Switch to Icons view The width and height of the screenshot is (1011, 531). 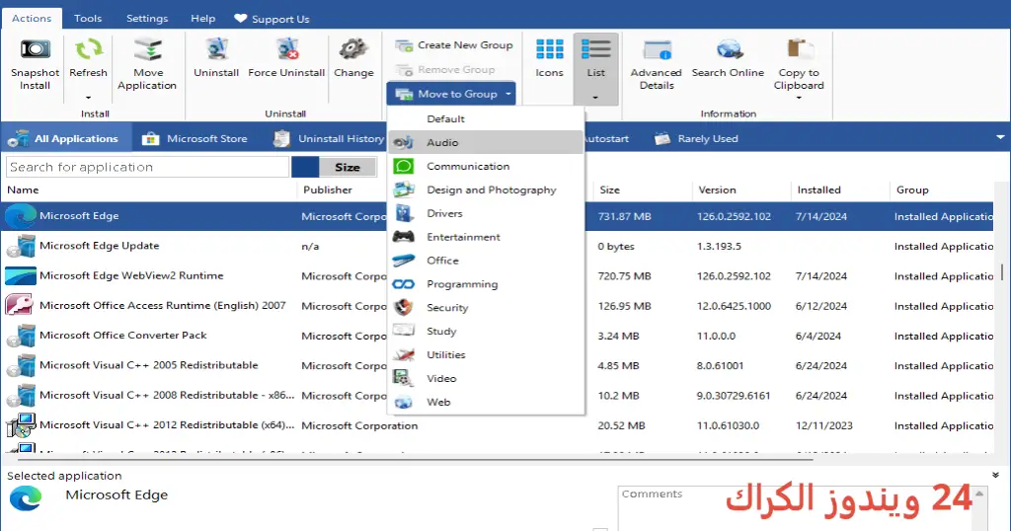(549, 58)
